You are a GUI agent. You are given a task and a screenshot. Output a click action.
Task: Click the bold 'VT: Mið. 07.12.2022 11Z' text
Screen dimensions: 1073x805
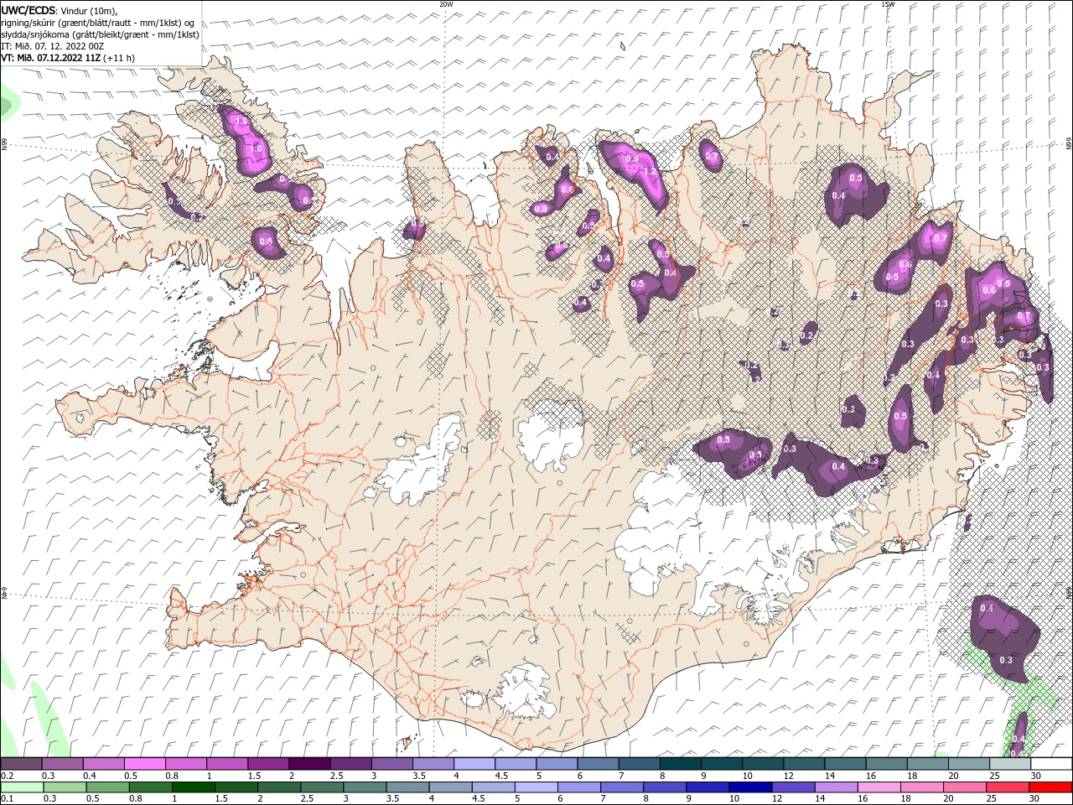pyautogui.click(x=51, y=58)
